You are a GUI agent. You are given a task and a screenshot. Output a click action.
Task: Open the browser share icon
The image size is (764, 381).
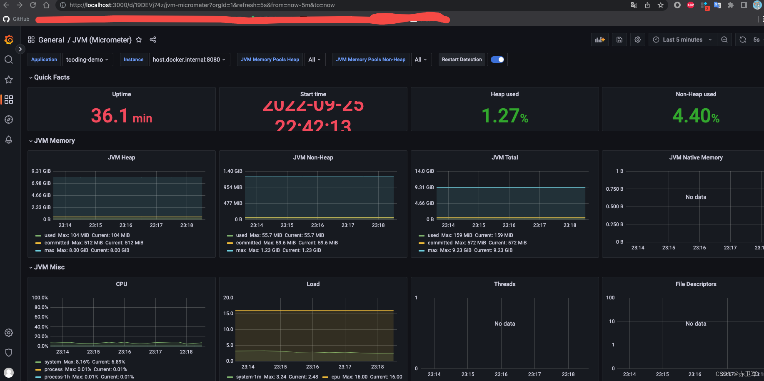point(647,5)
